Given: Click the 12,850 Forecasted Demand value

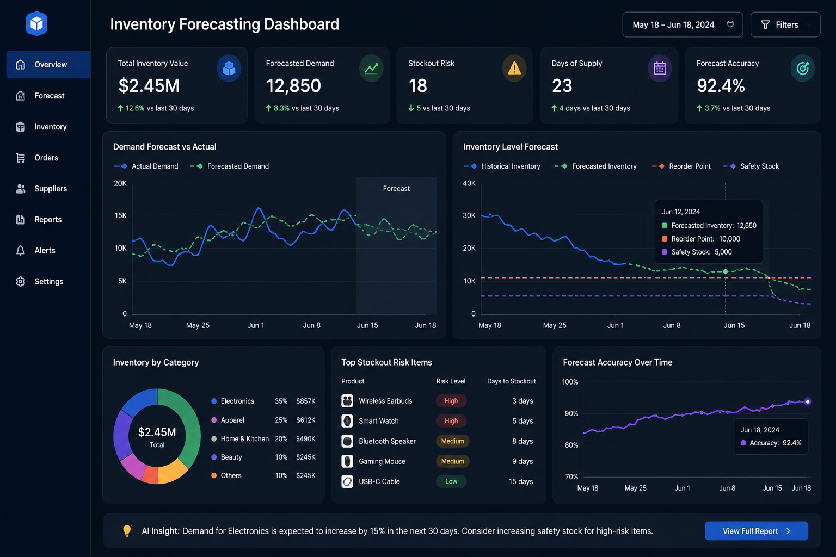Looking at the screenshot, I should pyautogui.click(x=293, y=86).
